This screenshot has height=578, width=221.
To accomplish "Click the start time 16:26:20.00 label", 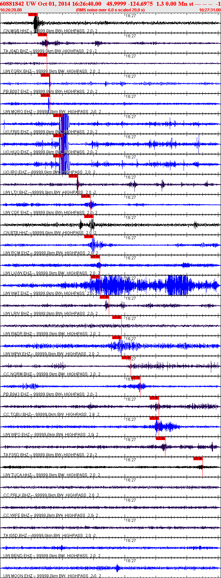I will 11,10.
